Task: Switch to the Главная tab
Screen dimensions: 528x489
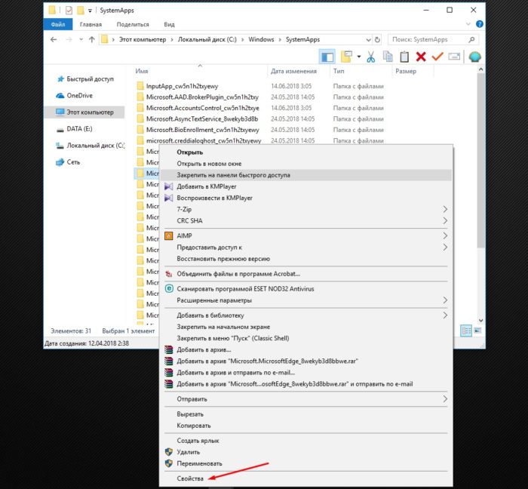Action: click(91, 24)
